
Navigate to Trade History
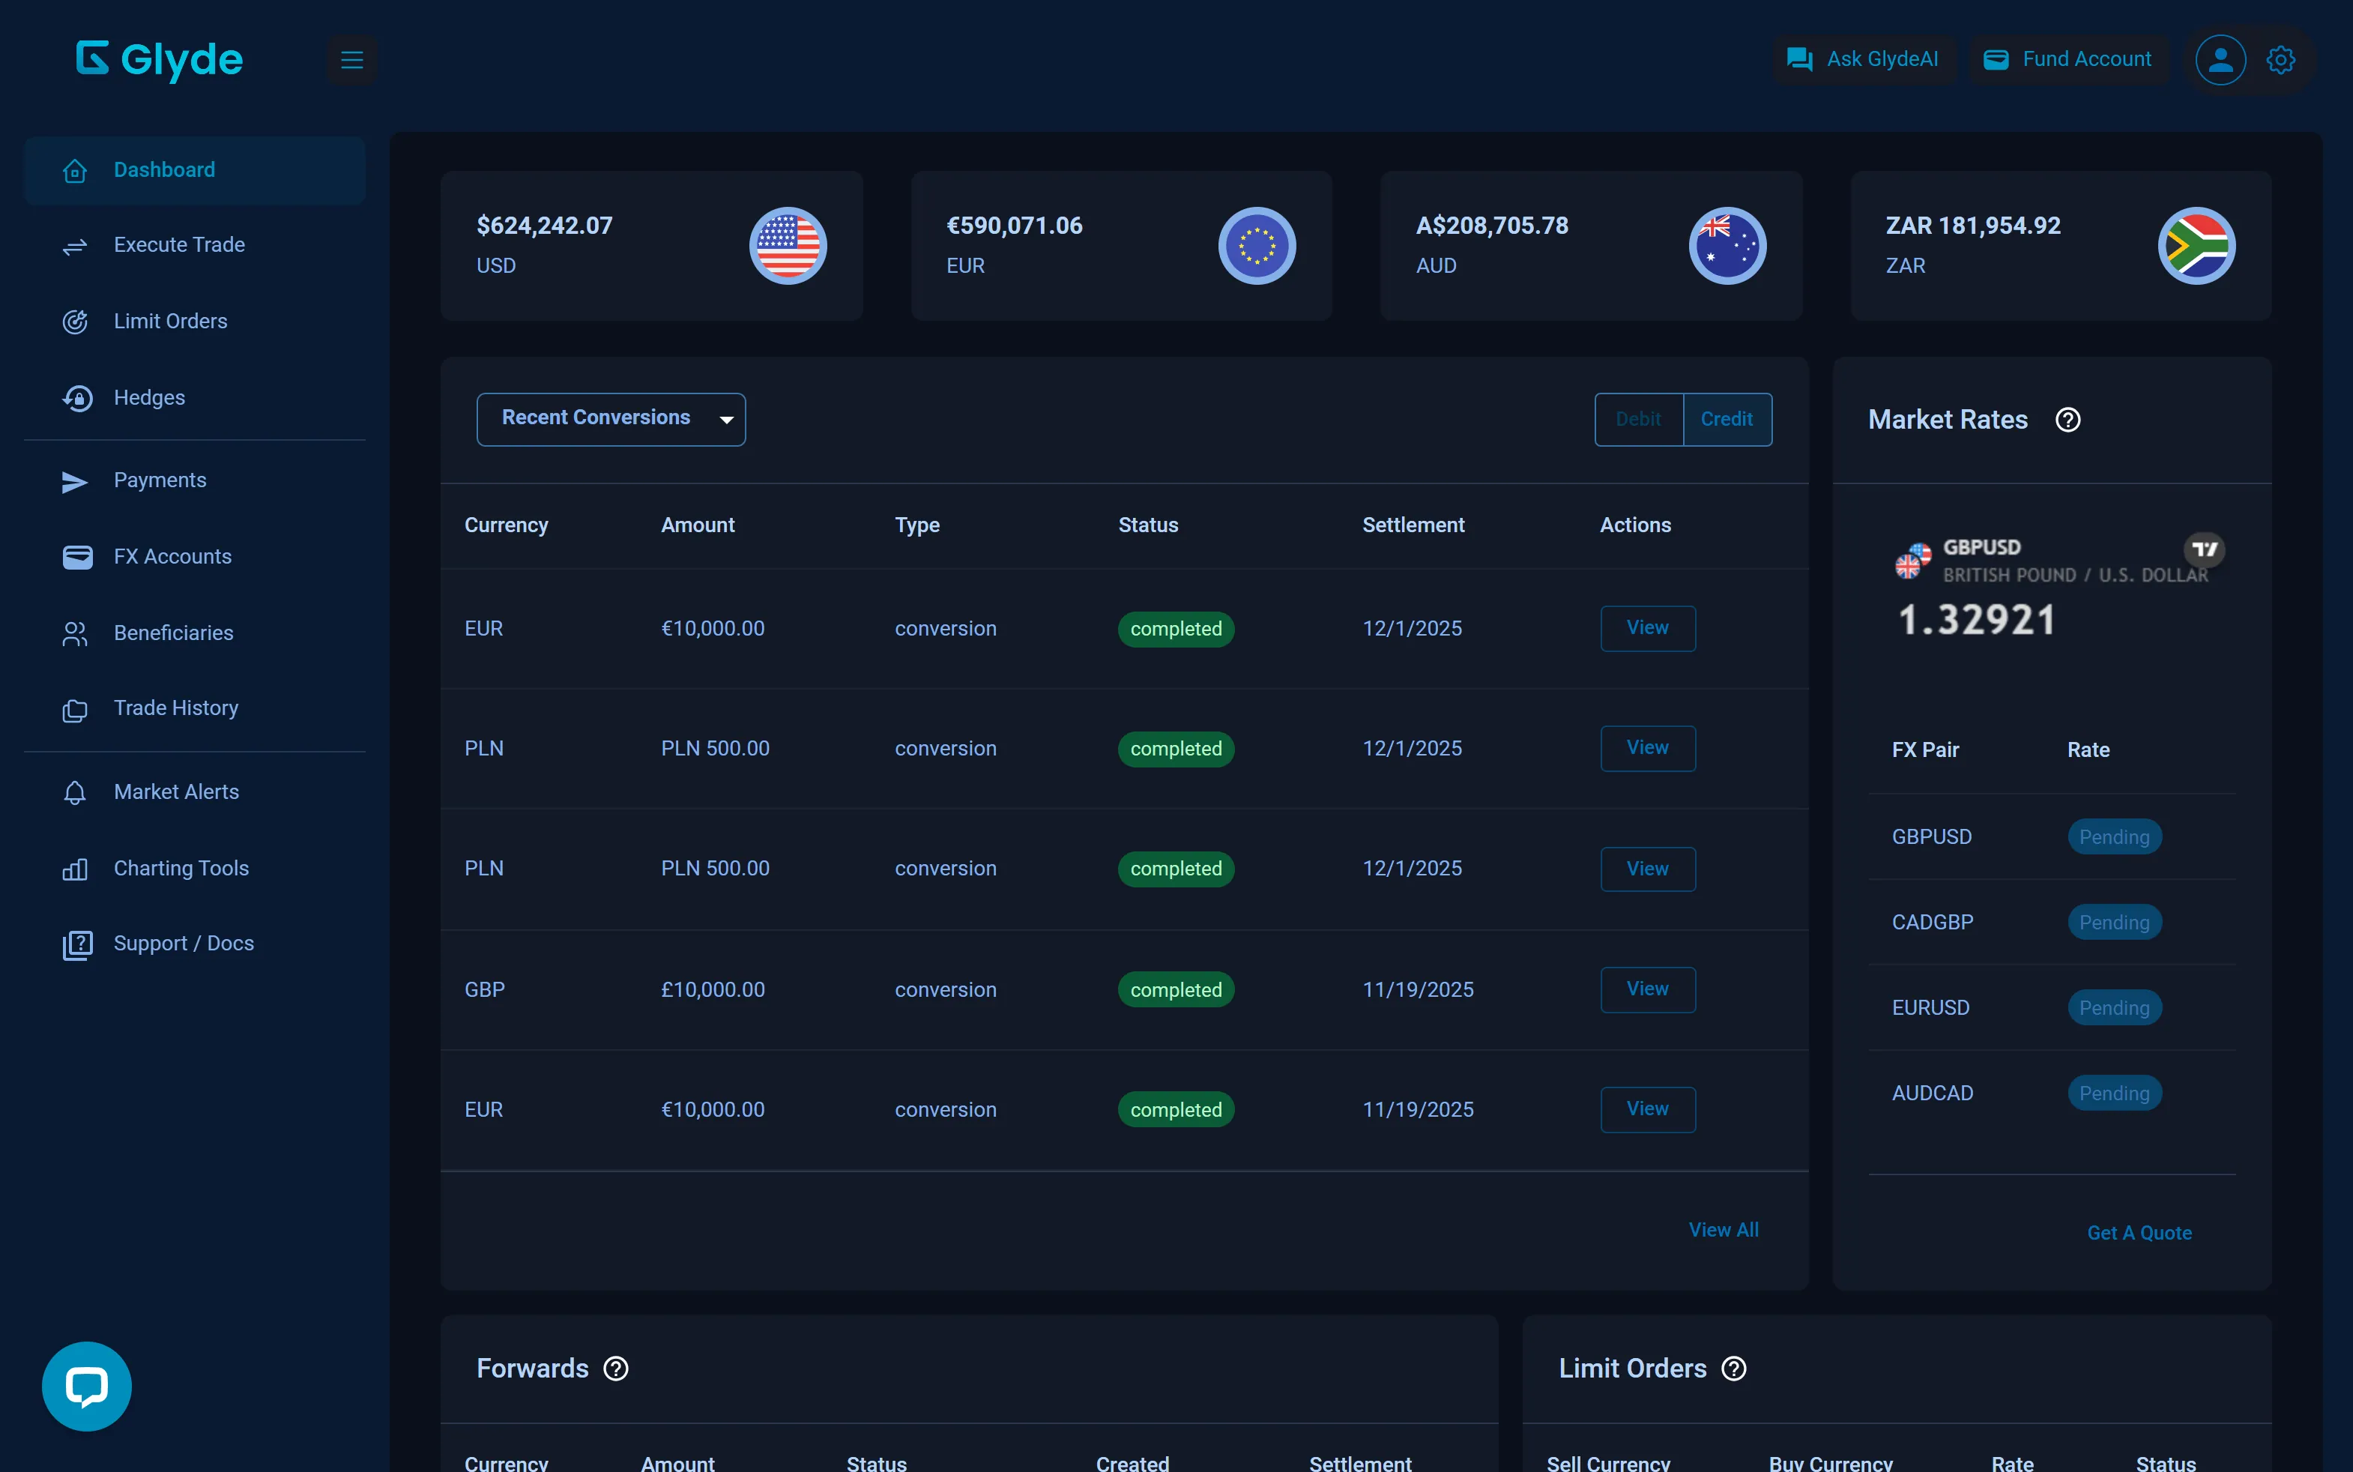coord(176,709)
